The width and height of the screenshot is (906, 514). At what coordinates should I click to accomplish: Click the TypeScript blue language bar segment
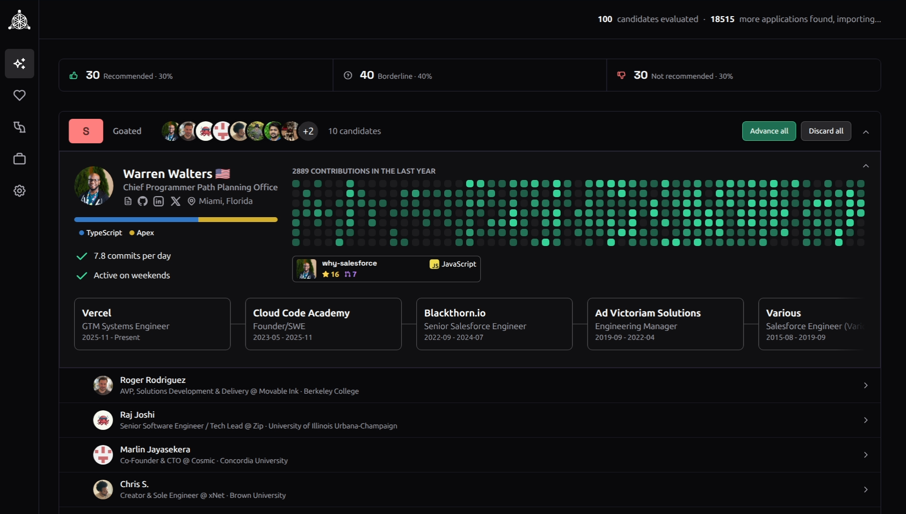click(x=136, y=220)
